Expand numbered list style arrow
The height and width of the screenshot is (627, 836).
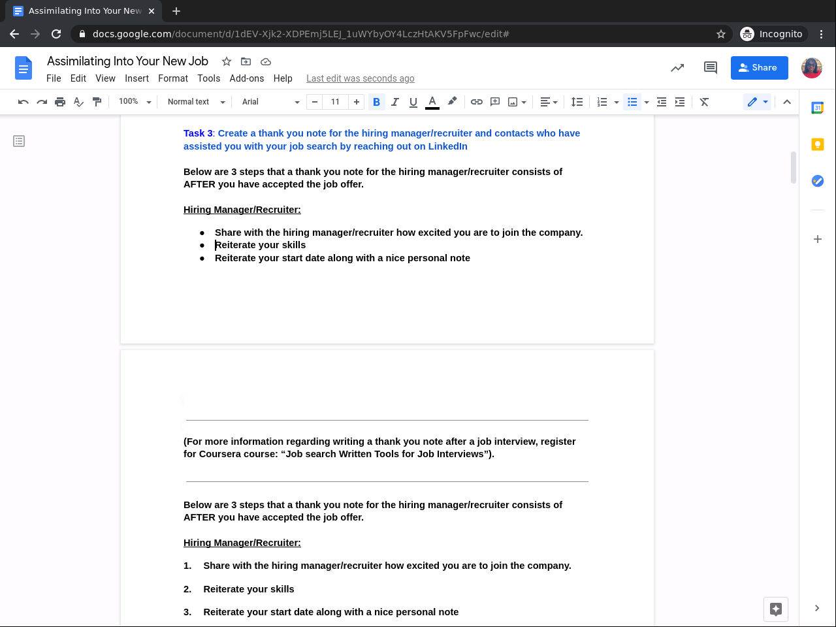click(617, 103)
